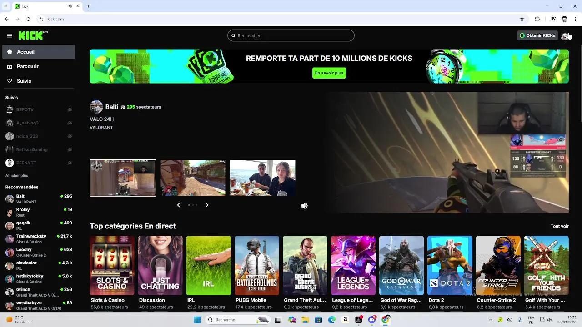Expand followed list with Afficher plus

pyautogui.click(x=17, y=175)
